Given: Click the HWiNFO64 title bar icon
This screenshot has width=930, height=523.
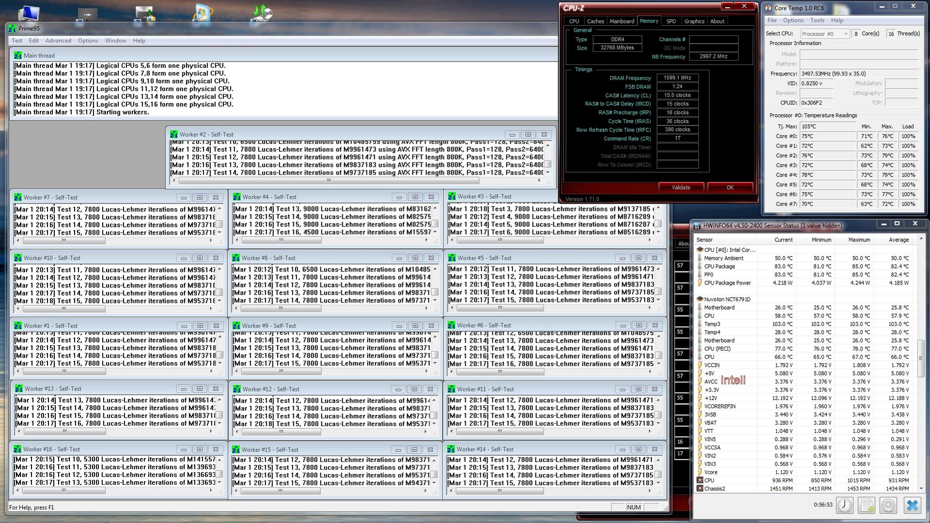Looking at the screenshot, I should click(697, 225).
